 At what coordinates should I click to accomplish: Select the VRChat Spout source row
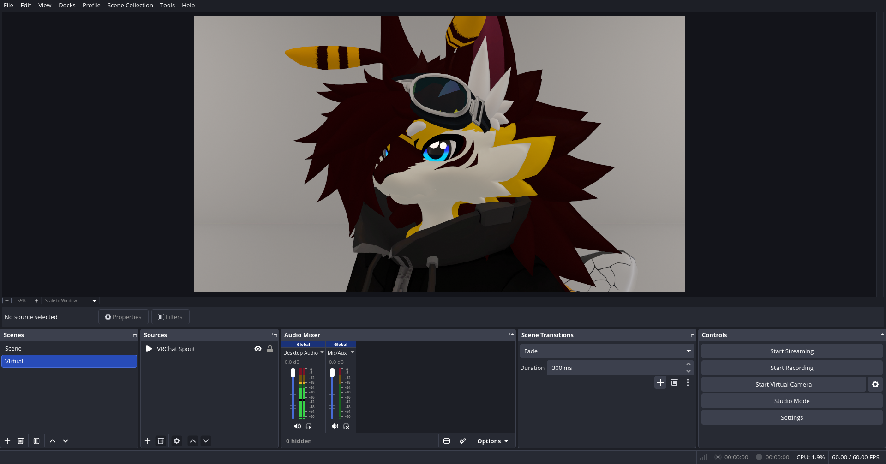tap(210, 349)
